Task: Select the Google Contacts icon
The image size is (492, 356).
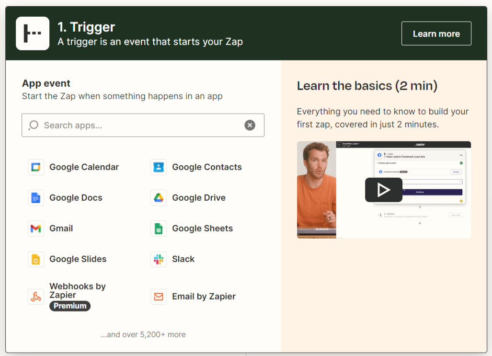Action: 159,167
